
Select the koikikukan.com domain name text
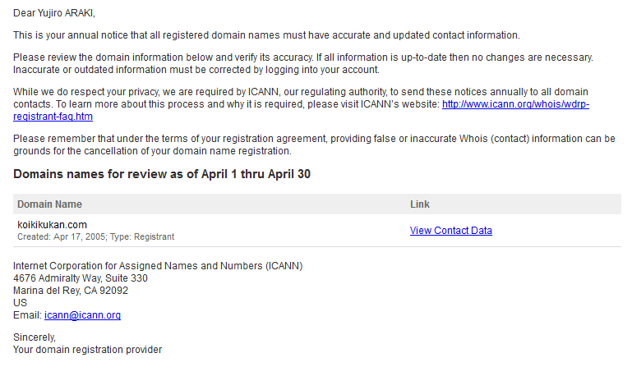[x=52, y=225]
